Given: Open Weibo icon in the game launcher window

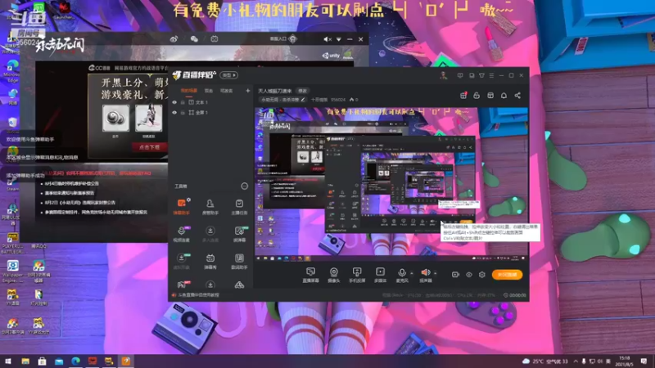Looking at the screenshot, I should click(174, 39).
